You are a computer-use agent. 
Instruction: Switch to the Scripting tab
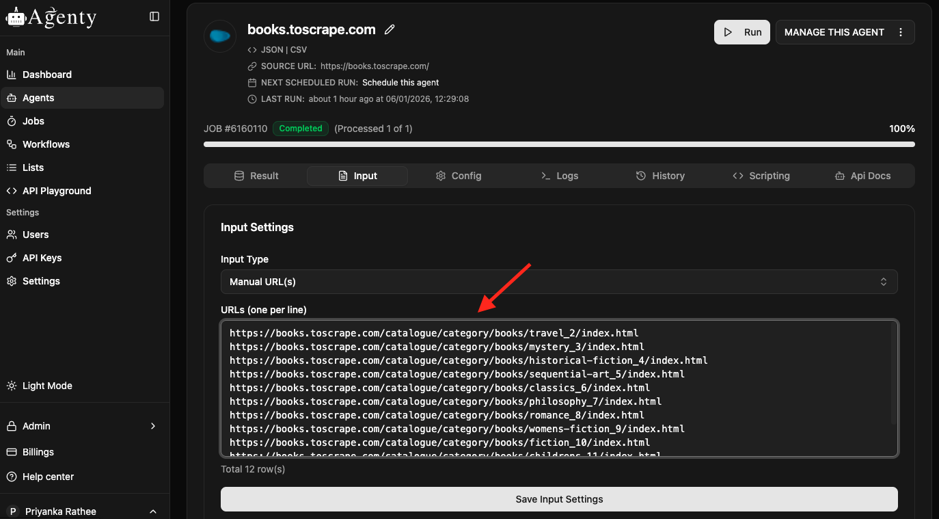click(761, 176)
